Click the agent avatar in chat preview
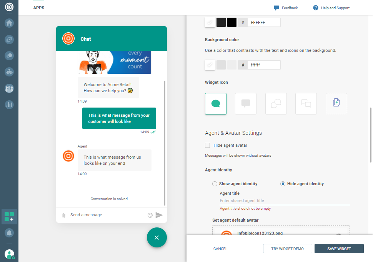This screenshot has height=262, width=373. [68, 156]
